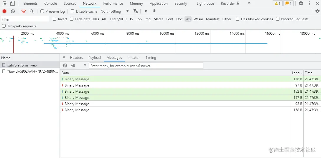Screen dimensions: 321x158
Task: Open the Recorder tab
Action: pos(230,4)
